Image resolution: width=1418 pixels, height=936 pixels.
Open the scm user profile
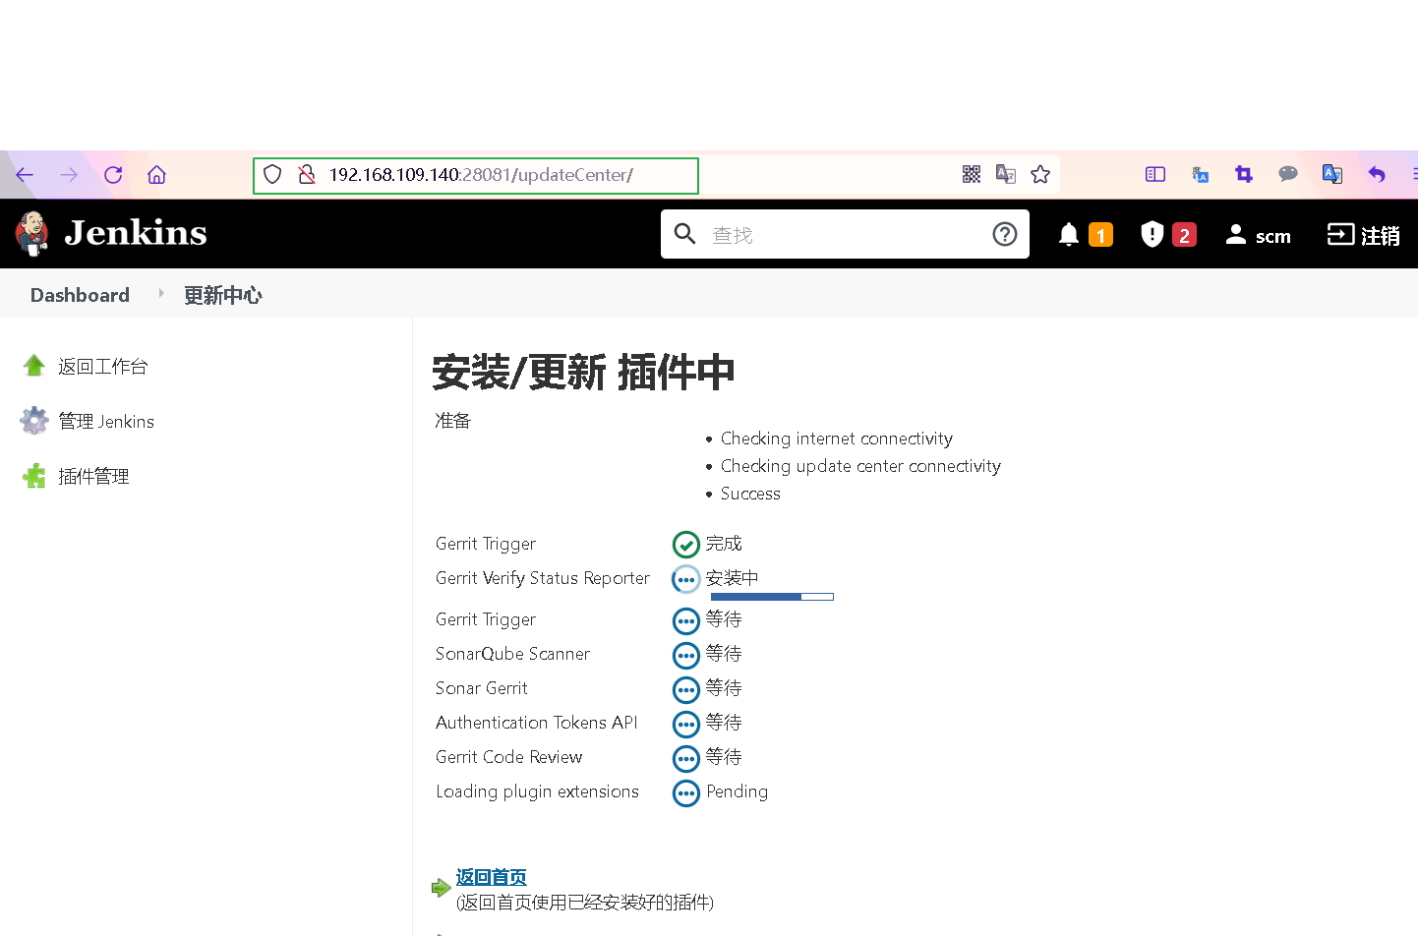coord(1259,235)
